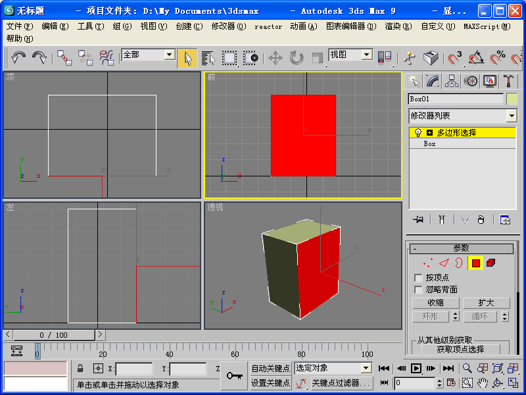Select the Vertex sub-object level icon
Screen dimensions: 526x395
point(427,263)
